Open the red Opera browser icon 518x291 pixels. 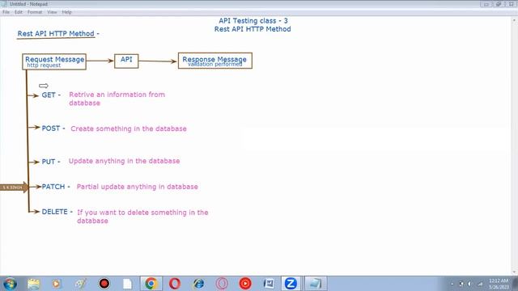[x=175, y=284]
